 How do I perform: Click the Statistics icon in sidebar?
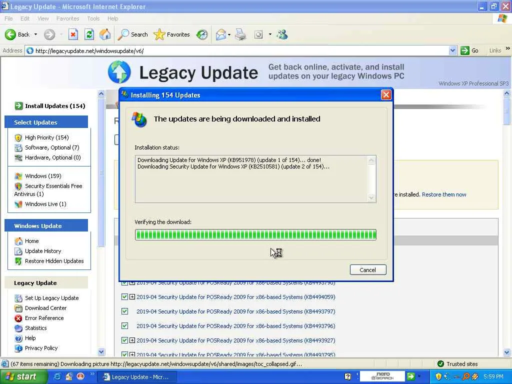(x=18, y=328)
